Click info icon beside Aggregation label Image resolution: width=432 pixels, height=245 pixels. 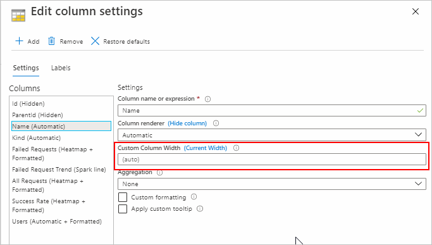[160, 172]
